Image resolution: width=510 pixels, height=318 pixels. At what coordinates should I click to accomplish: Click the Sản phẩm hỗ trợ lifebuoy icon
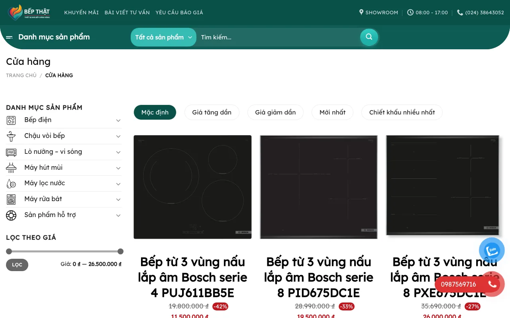tap(11, 215)
